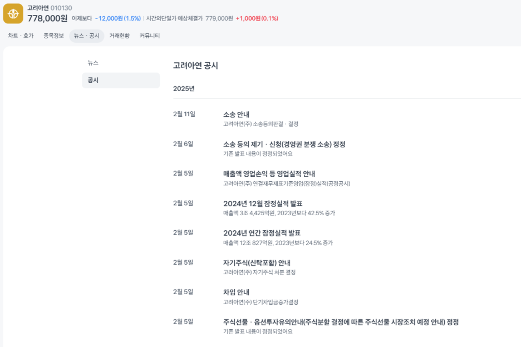521x347 pixels.
Task: Click the 고려아연(주) 연결재무제표기준영업(잠정)실적(공정공시) subtitle
Action: point(287,184)
